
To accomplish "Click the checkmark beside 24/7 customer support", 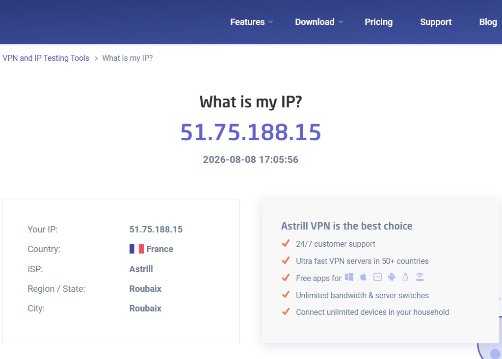I will click(286, 243).
